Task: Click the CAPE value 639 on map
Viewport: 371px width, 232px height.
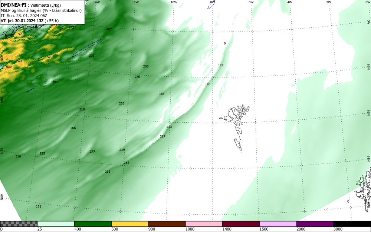Action: point(9,67)
